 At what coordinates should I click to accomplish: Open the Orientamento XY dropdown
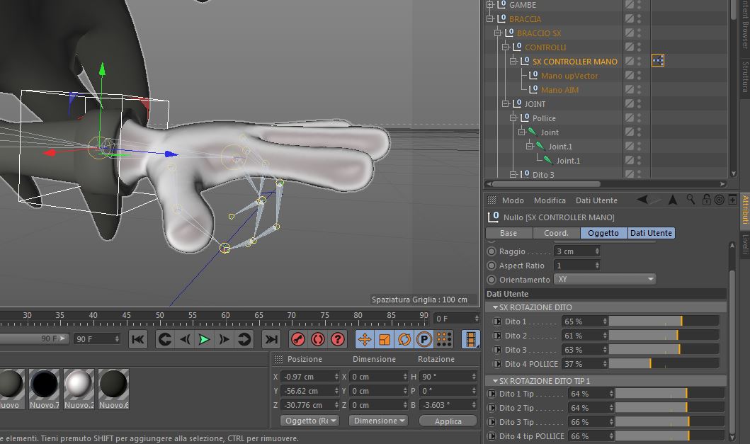605,279
